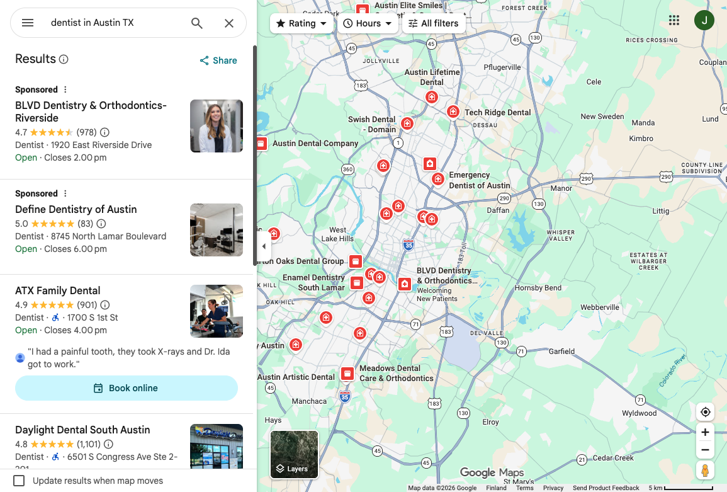Click Send Product Feedback link

(x=606, y=488)
